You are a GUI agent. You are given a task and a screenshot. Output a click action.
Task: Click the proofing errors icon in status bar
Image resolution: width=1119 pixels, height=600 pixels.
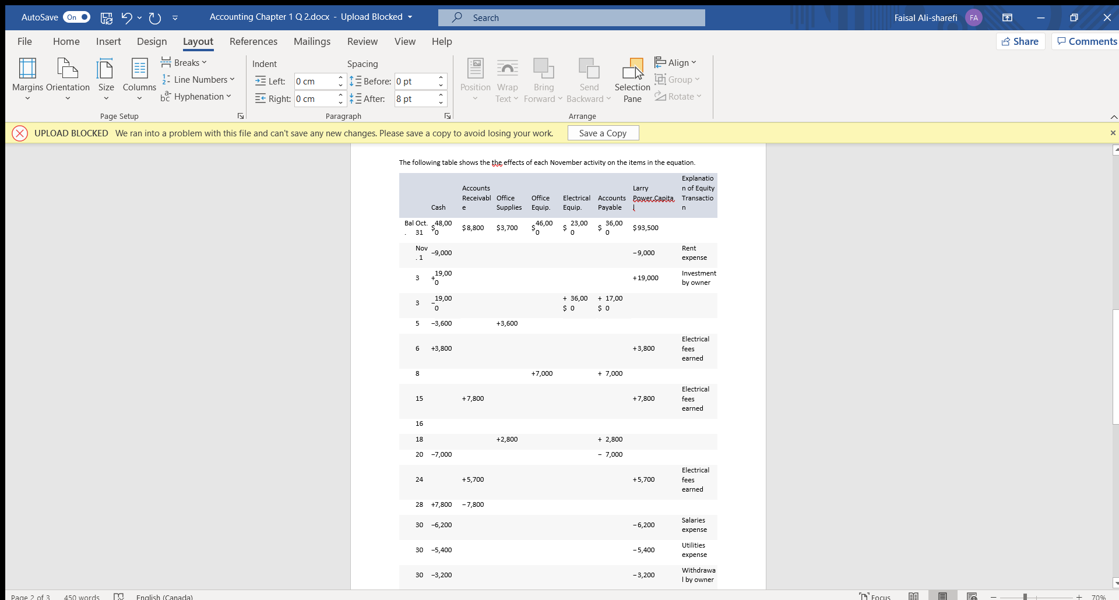pos(119,595)
